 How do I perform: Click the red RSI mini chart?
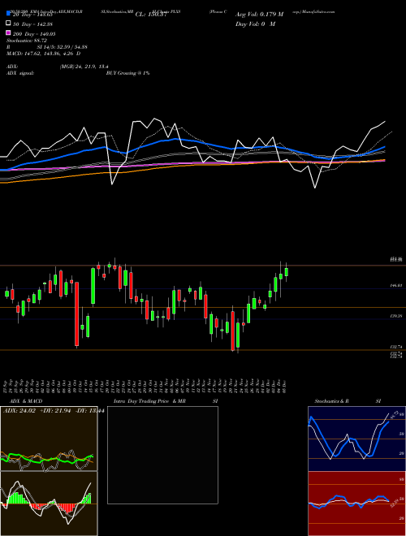[x=356, y=504]
